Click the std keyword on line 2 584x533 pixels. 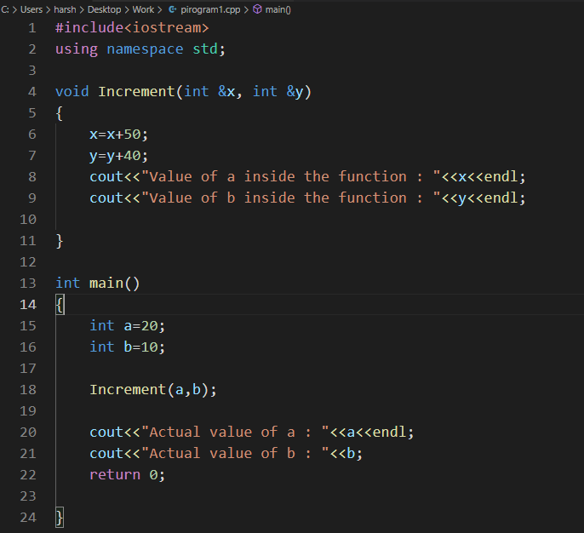click(205, 49)
